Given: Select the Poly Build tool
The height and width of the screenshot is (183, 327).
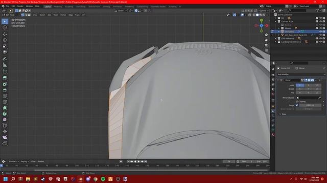Looking at the screenshot, I should [x=5, y=108].
